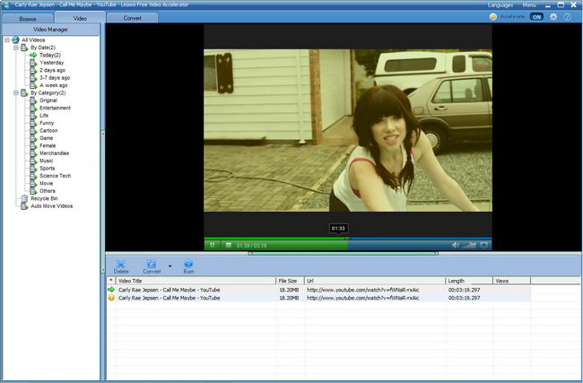Viewport: 583px width, 383px height.
Task: Select Today(2) in the video tree
Action: click(x=50, y=55)
